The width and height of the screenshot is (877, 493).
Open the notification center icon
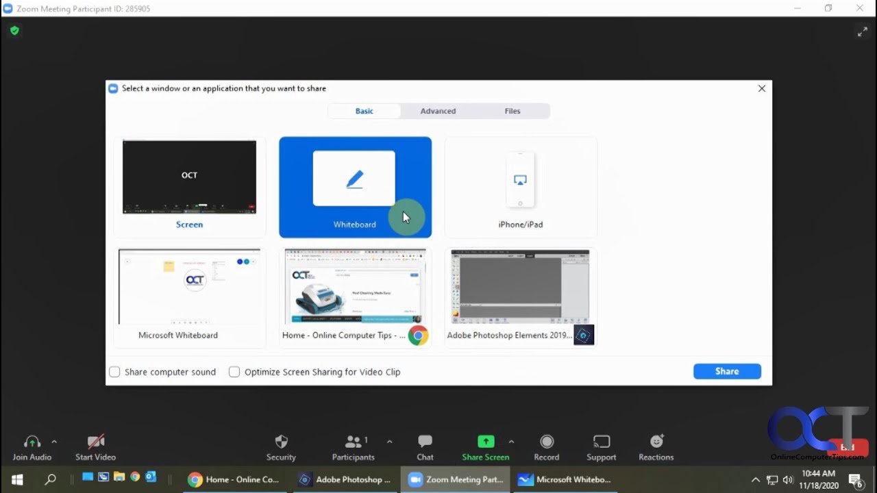click(x=855, y=480)
